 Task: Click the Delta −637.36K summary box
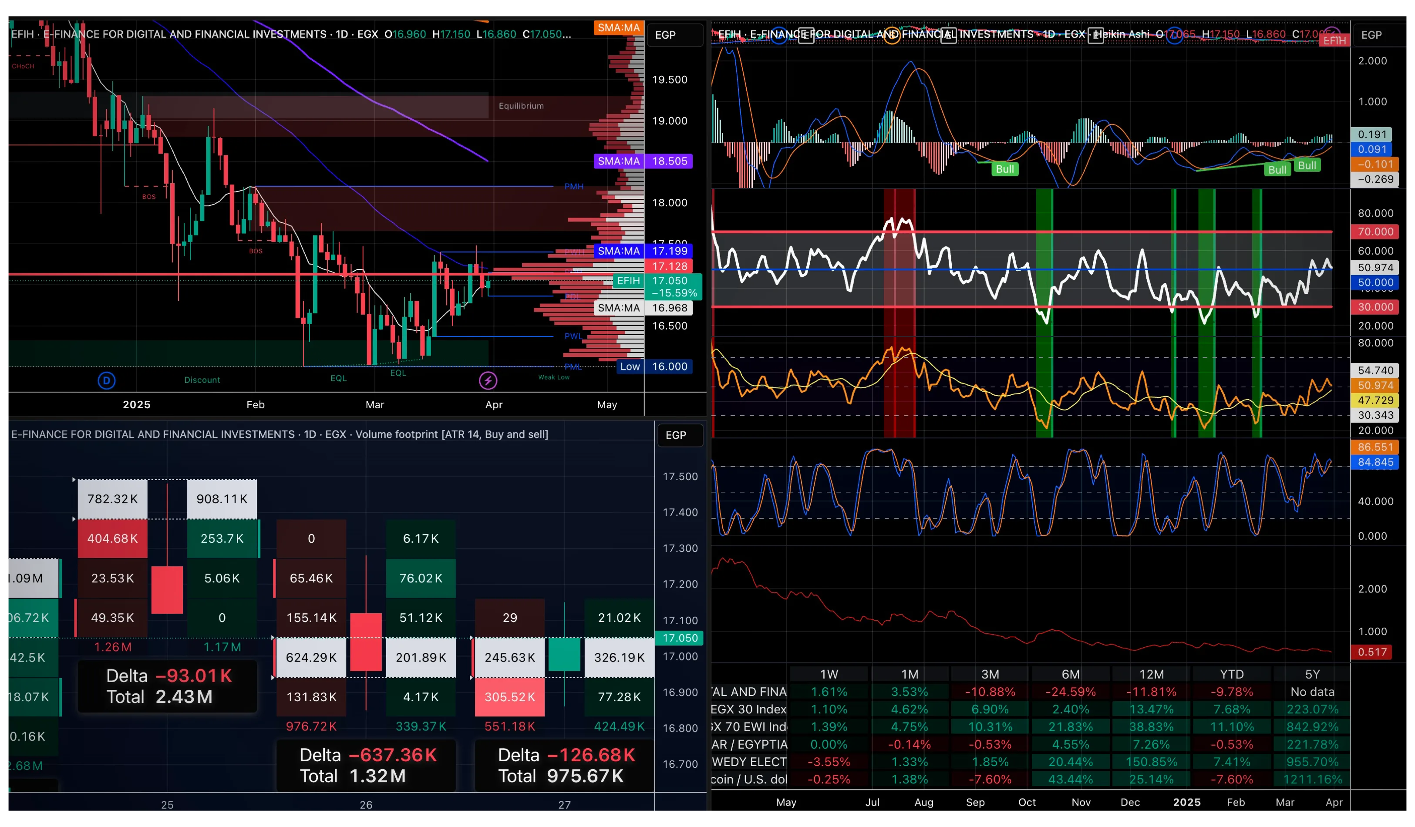coord(366,766)
